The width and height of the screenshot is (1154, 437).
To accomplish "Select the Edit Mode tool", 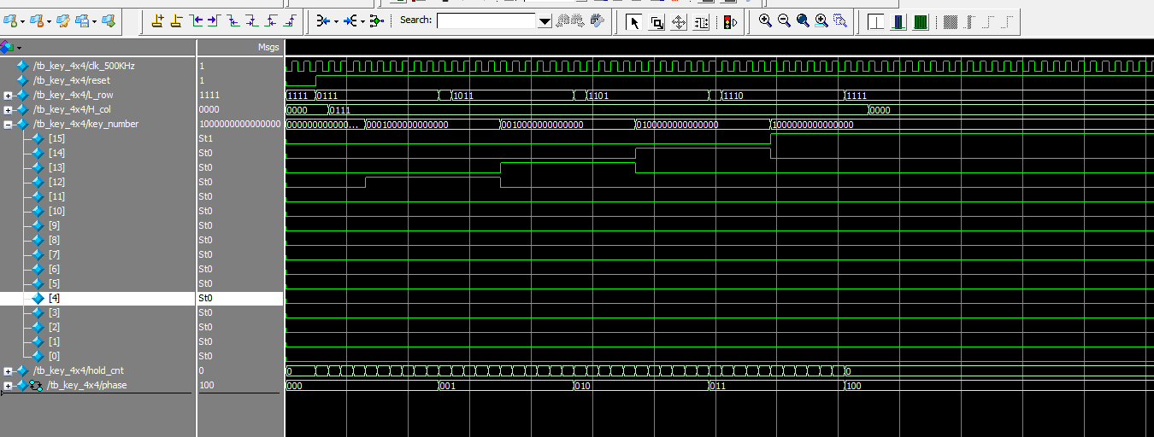I will tap(701, 22).
